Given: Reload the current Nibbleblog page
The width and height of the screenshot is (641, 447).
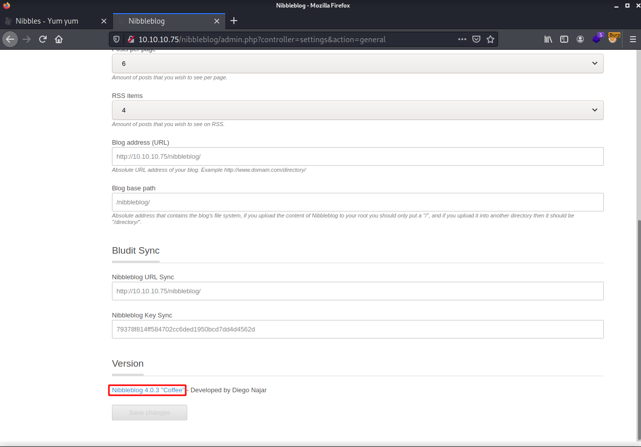Looking at the screenshot, I should click(x=43, y=39).
